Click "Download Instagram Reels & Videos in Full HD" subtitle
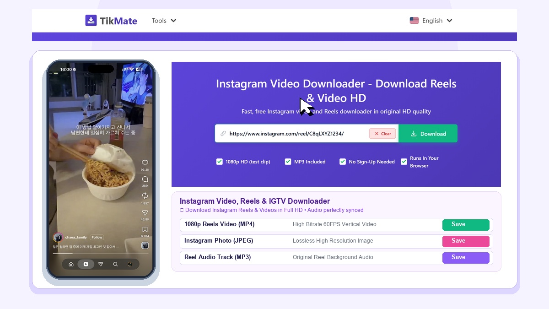The height and width of the screenshot is (309, 549). pos(244,210)
